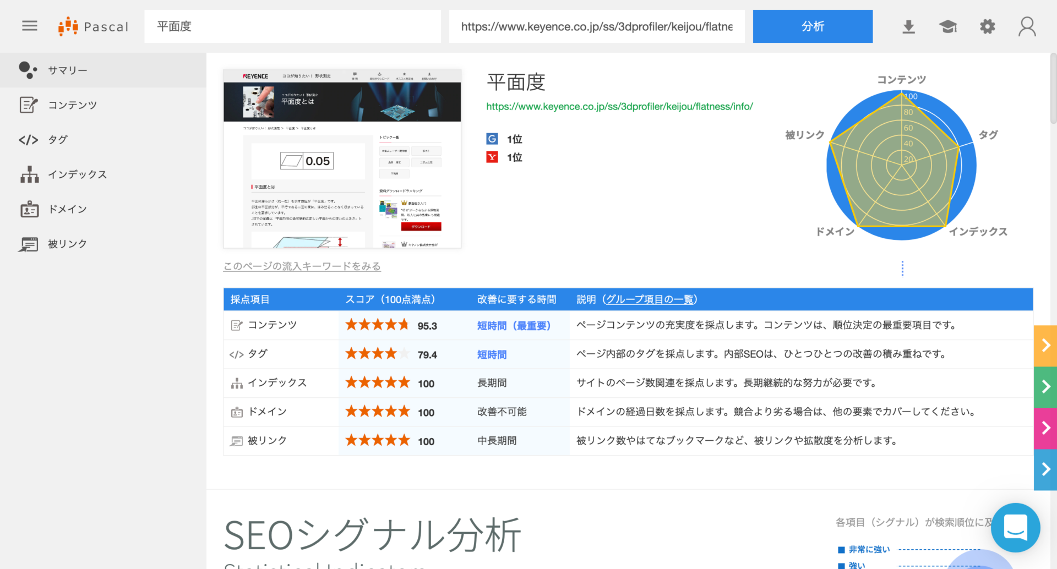Click the 非常に強い legend entry
Viewport: 1057px width, 569px height.
pyautogui.click(x=864, y=549)
